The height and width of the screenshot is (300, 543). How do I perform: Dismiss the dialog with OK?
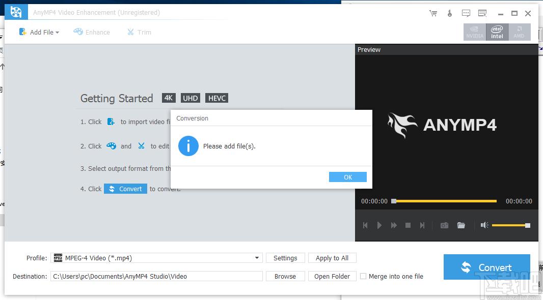click(x=348, y=177)
